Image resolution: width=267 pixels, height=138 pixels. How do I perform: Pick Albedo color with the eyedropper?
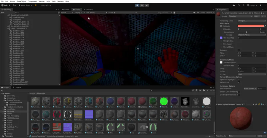pyautogui.click(x=265, y=26)
